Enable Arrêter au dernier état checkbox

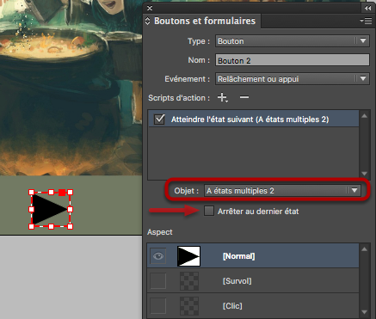[209, 211]
